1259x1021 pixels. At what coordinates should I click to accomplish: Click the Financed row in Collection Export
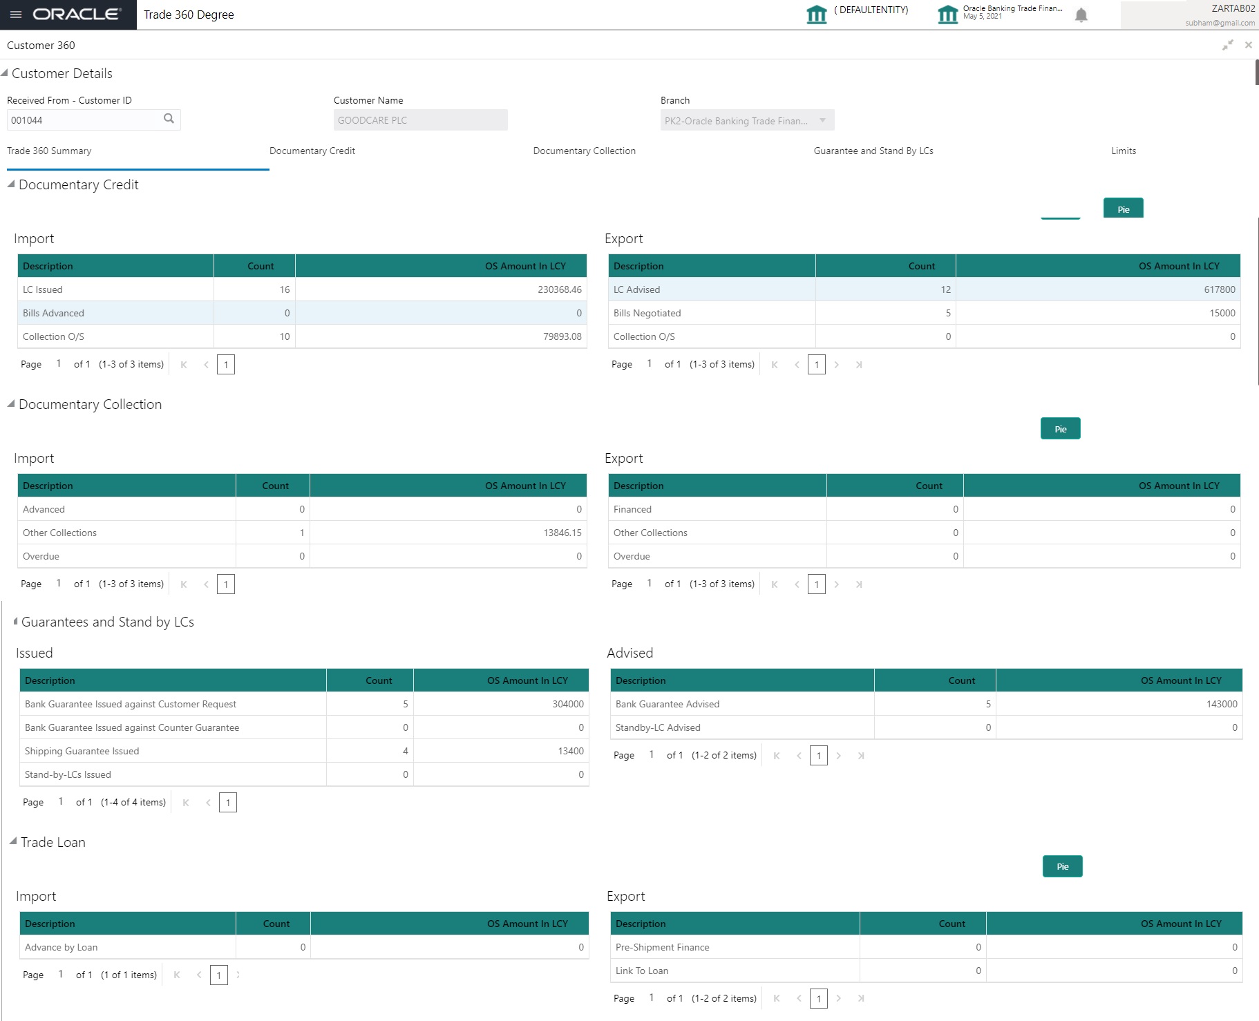pos(925,509)
